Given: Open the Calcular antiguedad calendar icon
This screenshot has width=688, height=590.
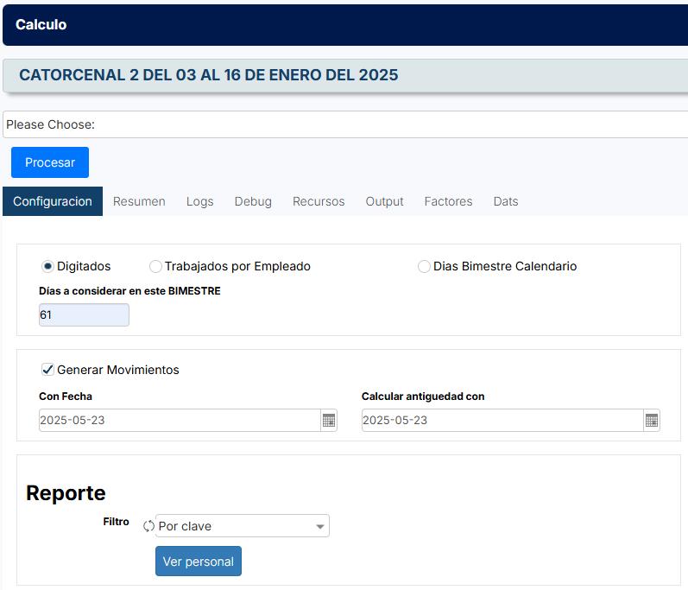Looking at the screenshot, I should [652, 421].
